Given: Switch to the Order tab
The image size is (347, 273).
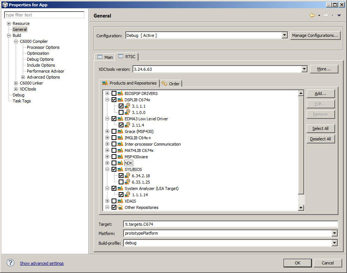Looking at the screenshot, I should [171, 84].
